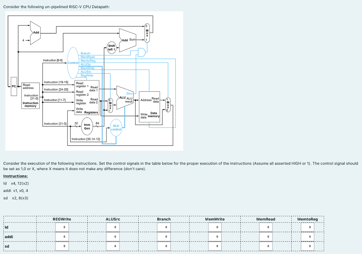Screen dimensions: 362x254
Task: Click the ALU control oval
Action: click(x=116, y=127)
